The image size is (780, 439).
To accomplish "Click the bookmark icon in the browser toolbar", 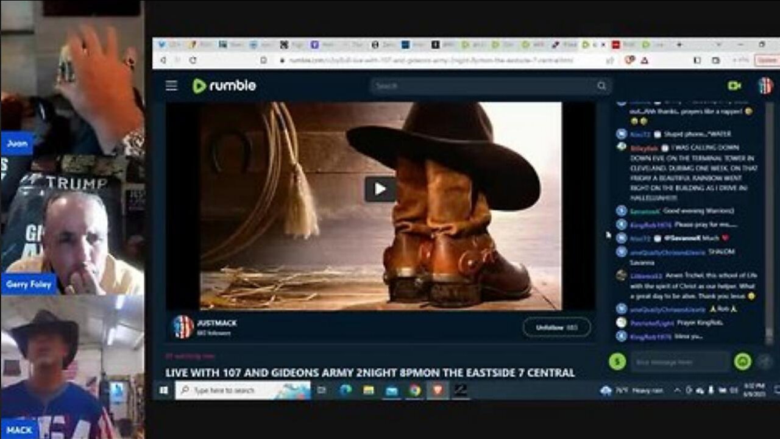I will tap(263, 60).
